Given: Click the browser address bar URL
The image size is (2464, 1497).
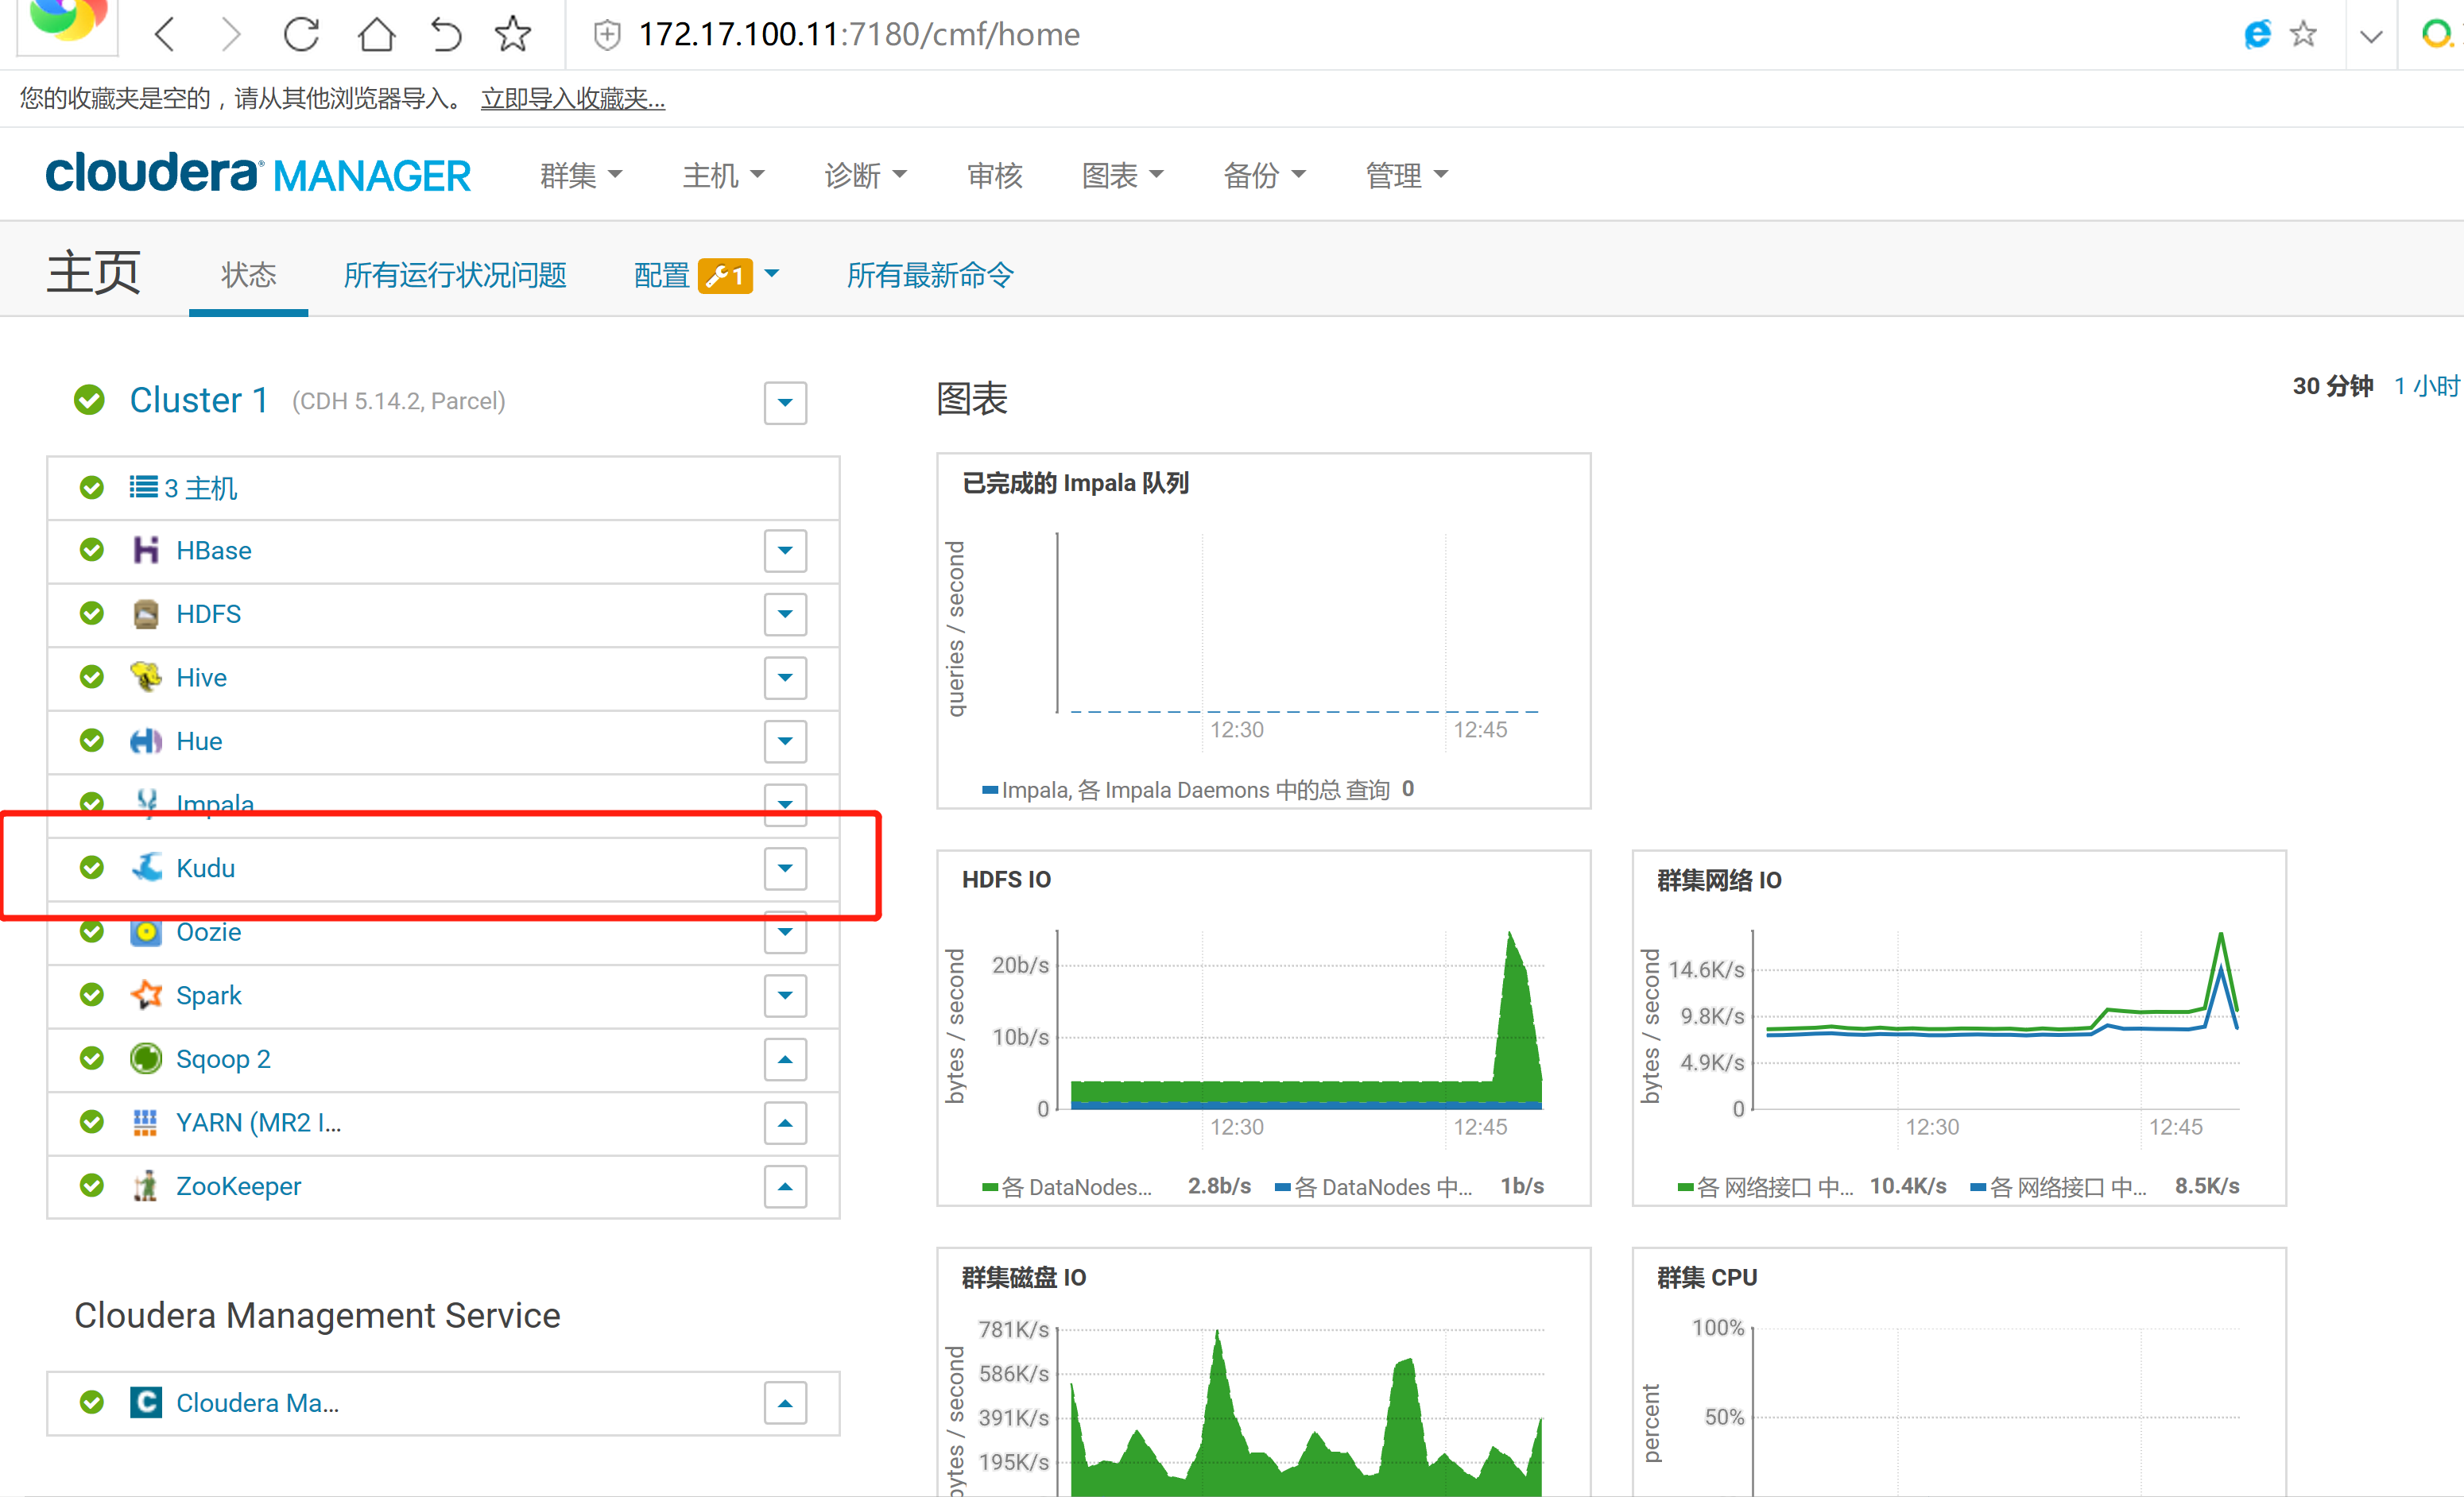Looking at the screenshot, I should point(859,35).
